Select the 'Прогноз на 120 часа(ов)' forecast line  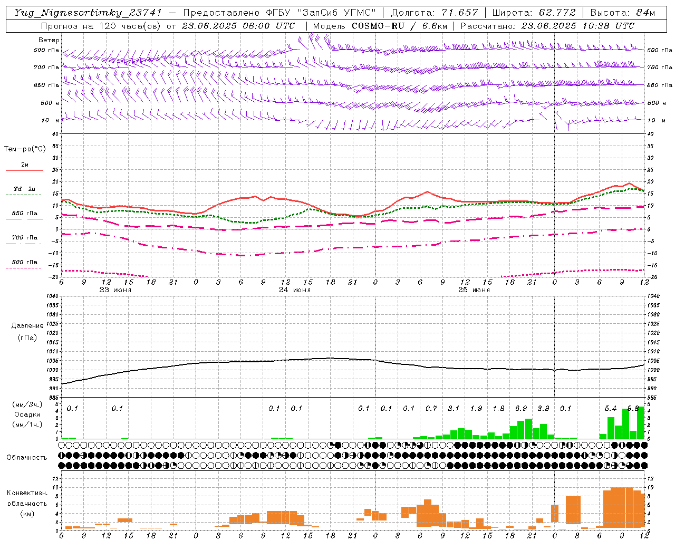(101, 26)
